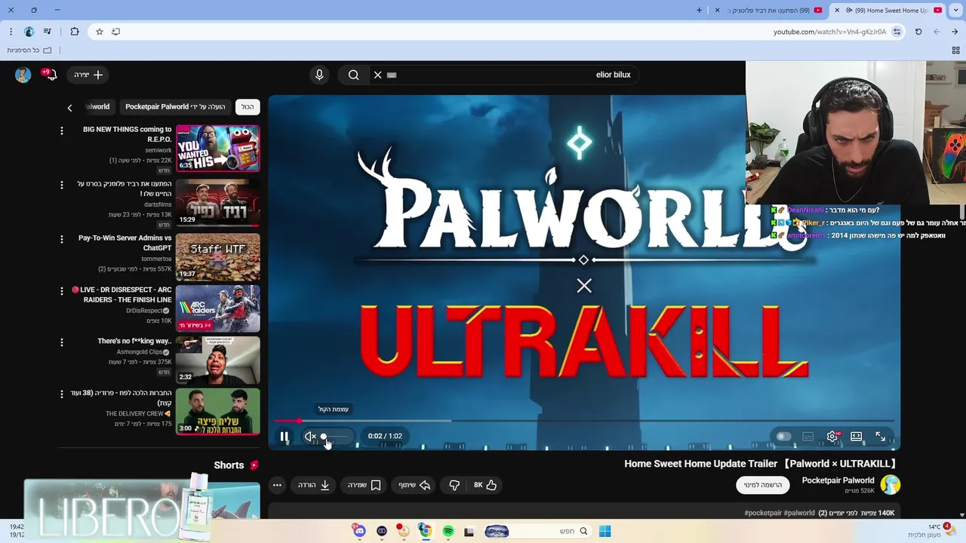Open tab search dropdown arrow in Chrome
The height and width of the screenshot is (543, 966).
tap(955, 11)
